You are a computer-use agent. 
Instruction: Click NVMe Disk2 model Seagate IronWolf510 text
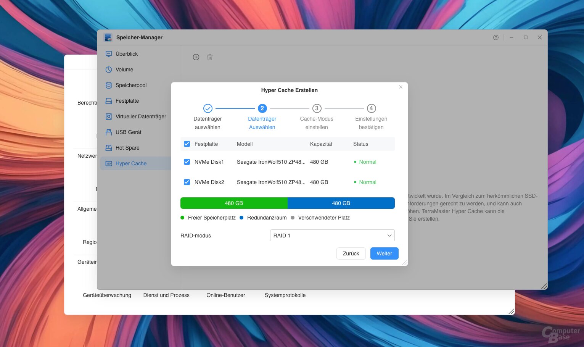click(x=271, y=182)
